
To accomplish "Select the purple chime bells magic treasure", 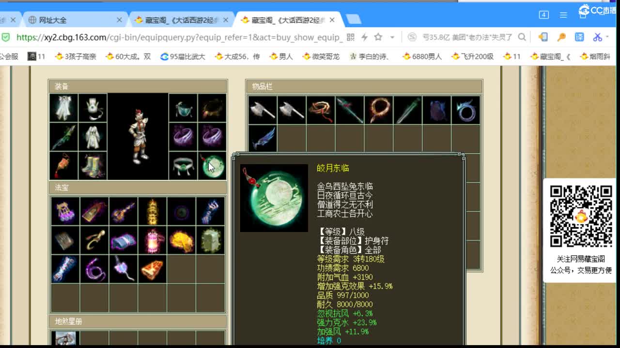I will pos(65,211).
